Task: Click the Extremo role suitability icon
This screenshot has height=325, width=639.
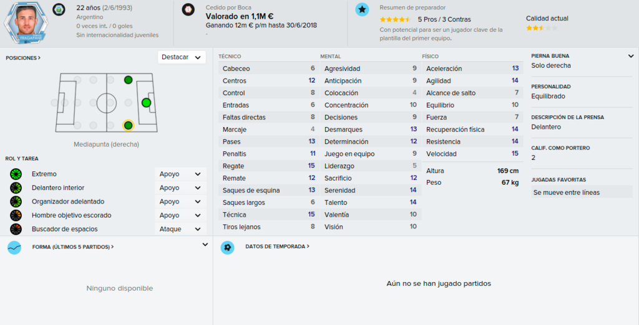Action: point(16,174)
